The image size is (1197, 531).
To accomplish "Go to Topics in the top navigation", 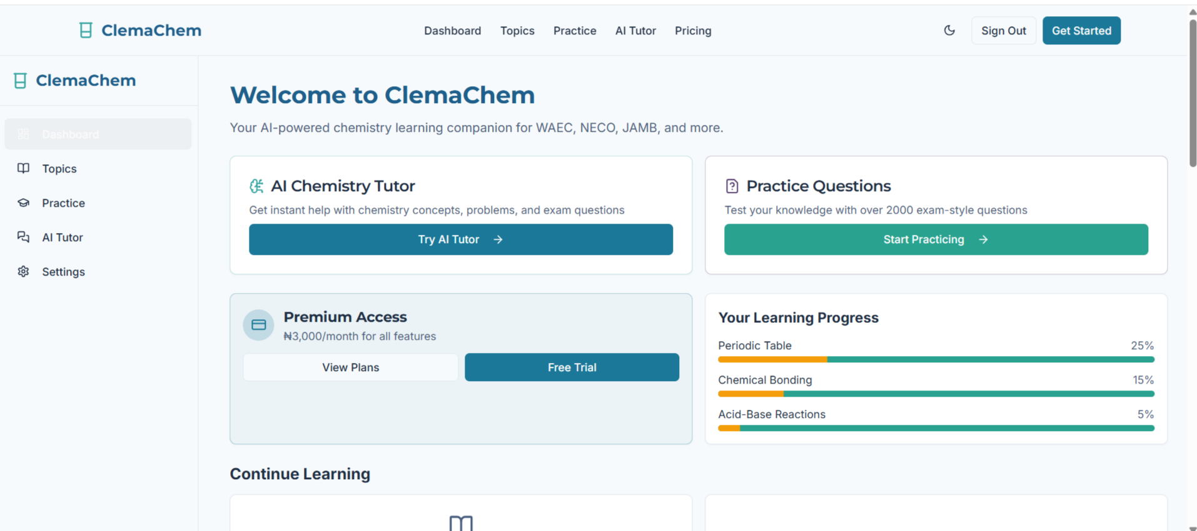I will 517,31.
